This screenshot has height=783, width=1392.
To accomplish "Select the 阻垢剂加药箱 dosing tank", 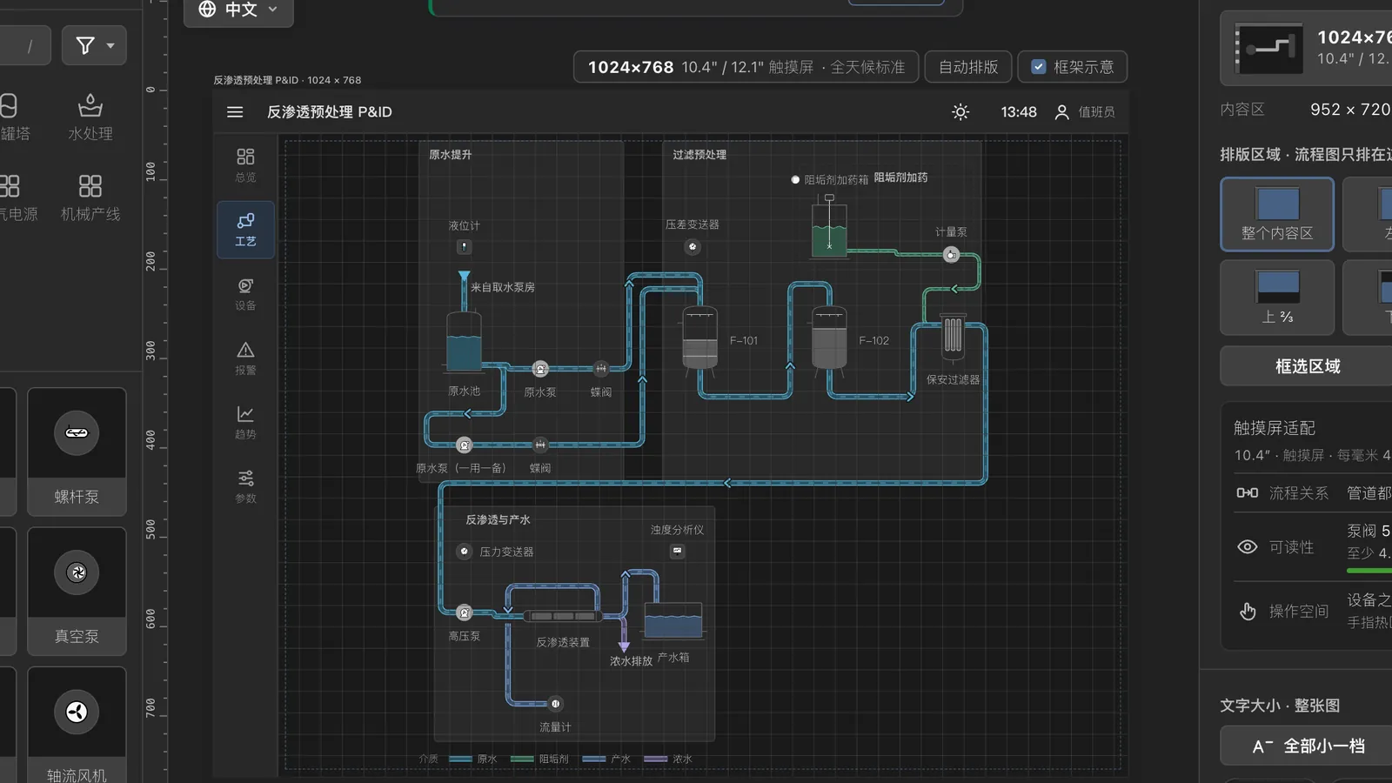I will [x=829, y=227].
